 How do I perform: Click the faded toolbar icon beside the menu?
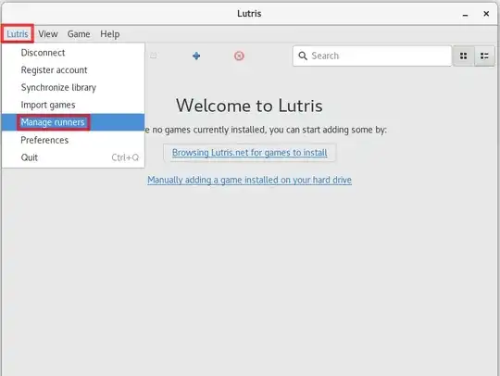coord(154,56)
